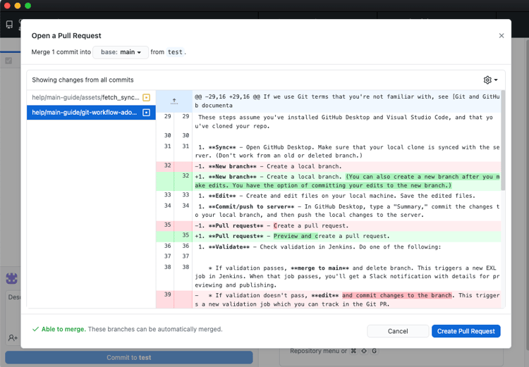Screen dimensions: 529x367
Task: Click the 'test' branch name label
Action: (x=175, y=52)
